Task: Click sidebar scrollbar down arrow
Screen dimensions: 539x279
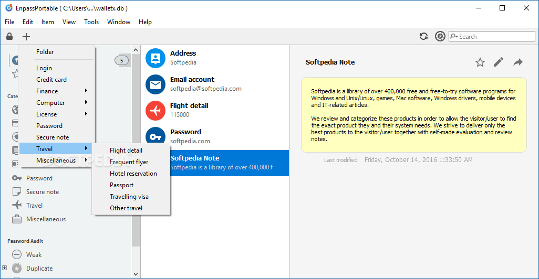Action: point(136,274)
